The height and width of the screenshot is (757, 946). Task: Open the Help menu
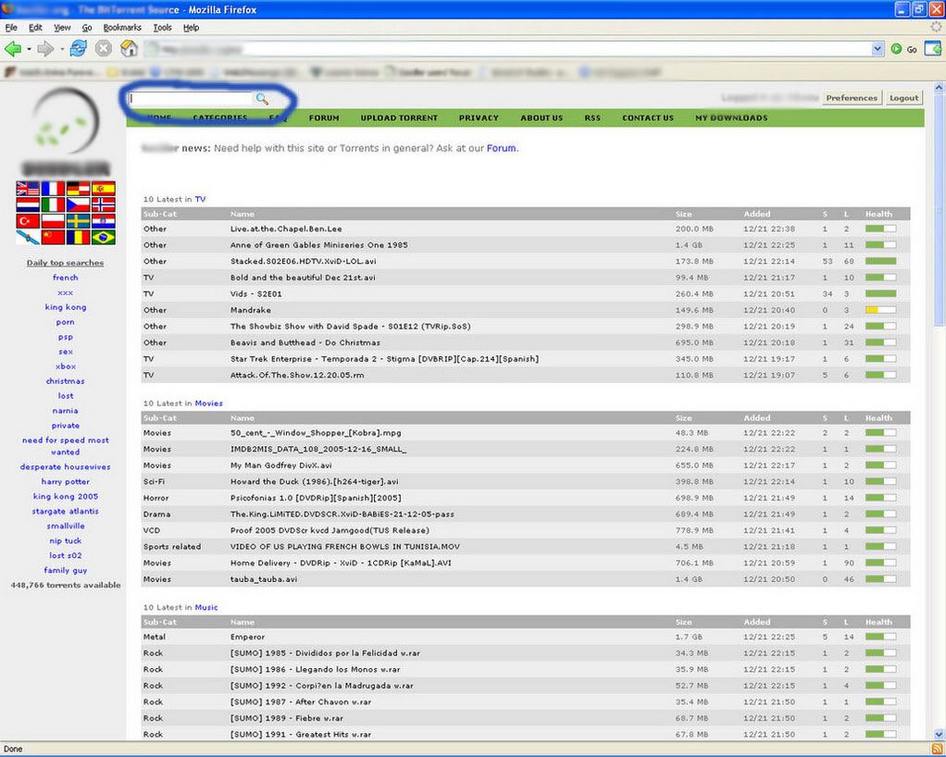[192, 28]
